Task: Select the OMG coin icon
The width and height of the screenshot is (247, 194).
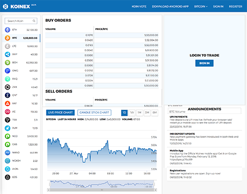Action: point(7,71)
